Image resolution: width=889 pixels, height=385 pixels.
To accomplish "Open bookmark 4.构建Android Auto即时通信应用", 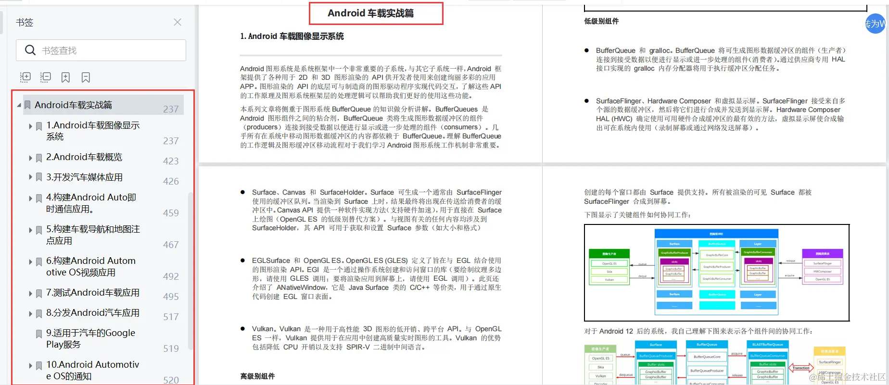I will pos(91,203).
